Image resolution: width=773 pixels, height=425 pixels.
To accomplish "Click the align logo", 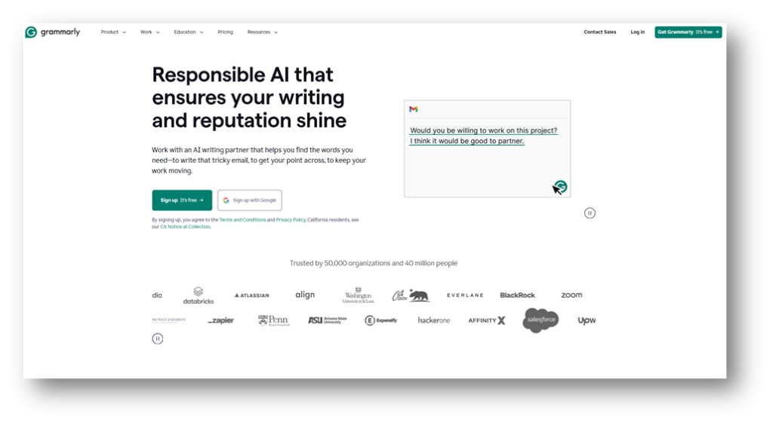I will pos(305,295).
